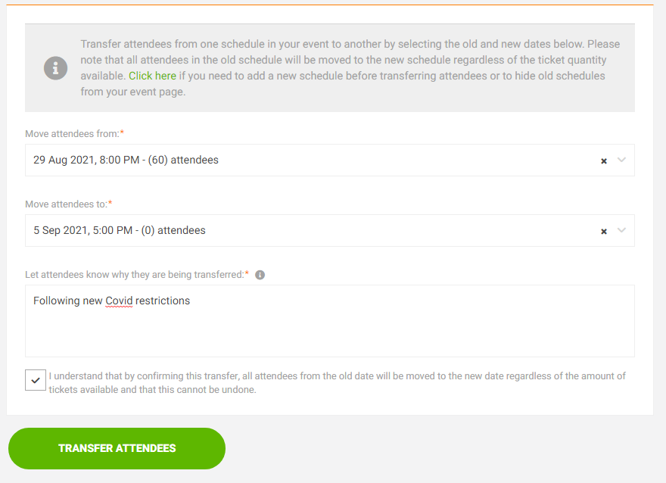
Task: Click the Transfer Attendees button
Action: [x=117, y=448]
